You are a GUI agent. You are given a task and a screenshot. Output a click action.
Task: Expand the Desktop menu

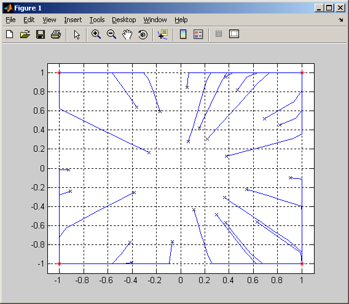pos(124,20)
